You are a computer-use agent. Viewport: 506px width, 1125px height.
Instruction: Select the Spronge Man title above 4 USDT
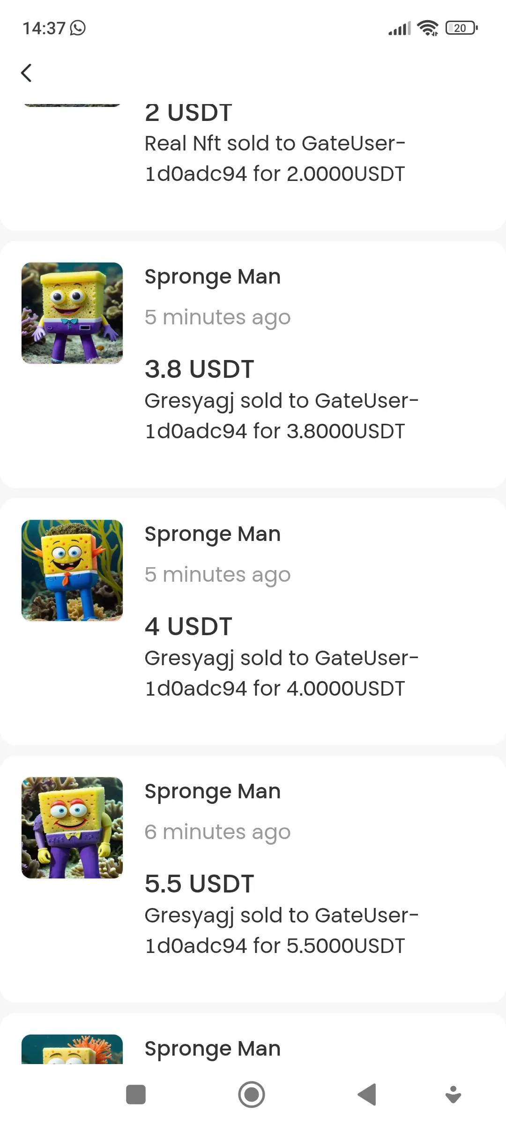(213, 534)
